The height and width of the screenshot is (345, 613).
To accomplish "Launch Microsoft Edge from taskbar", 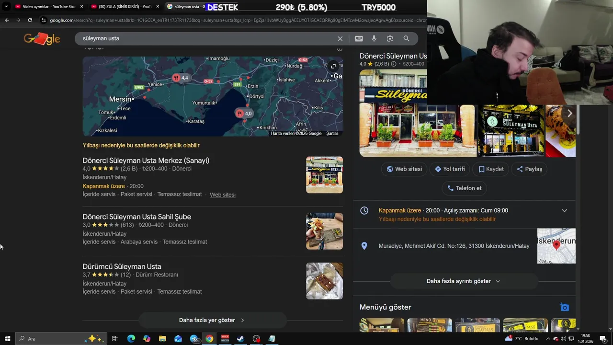I will tap(131, 339).
